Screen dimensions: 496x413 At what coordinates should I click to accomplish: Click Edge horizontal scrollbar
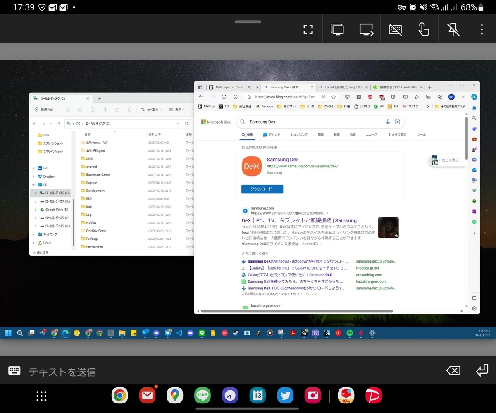[x=296, y=311]
